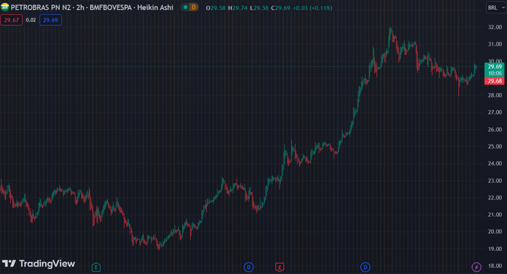Screen dimensions: 507x274
Task: Click the 27.00 price axis label
Action: click(x=495, y=113)
